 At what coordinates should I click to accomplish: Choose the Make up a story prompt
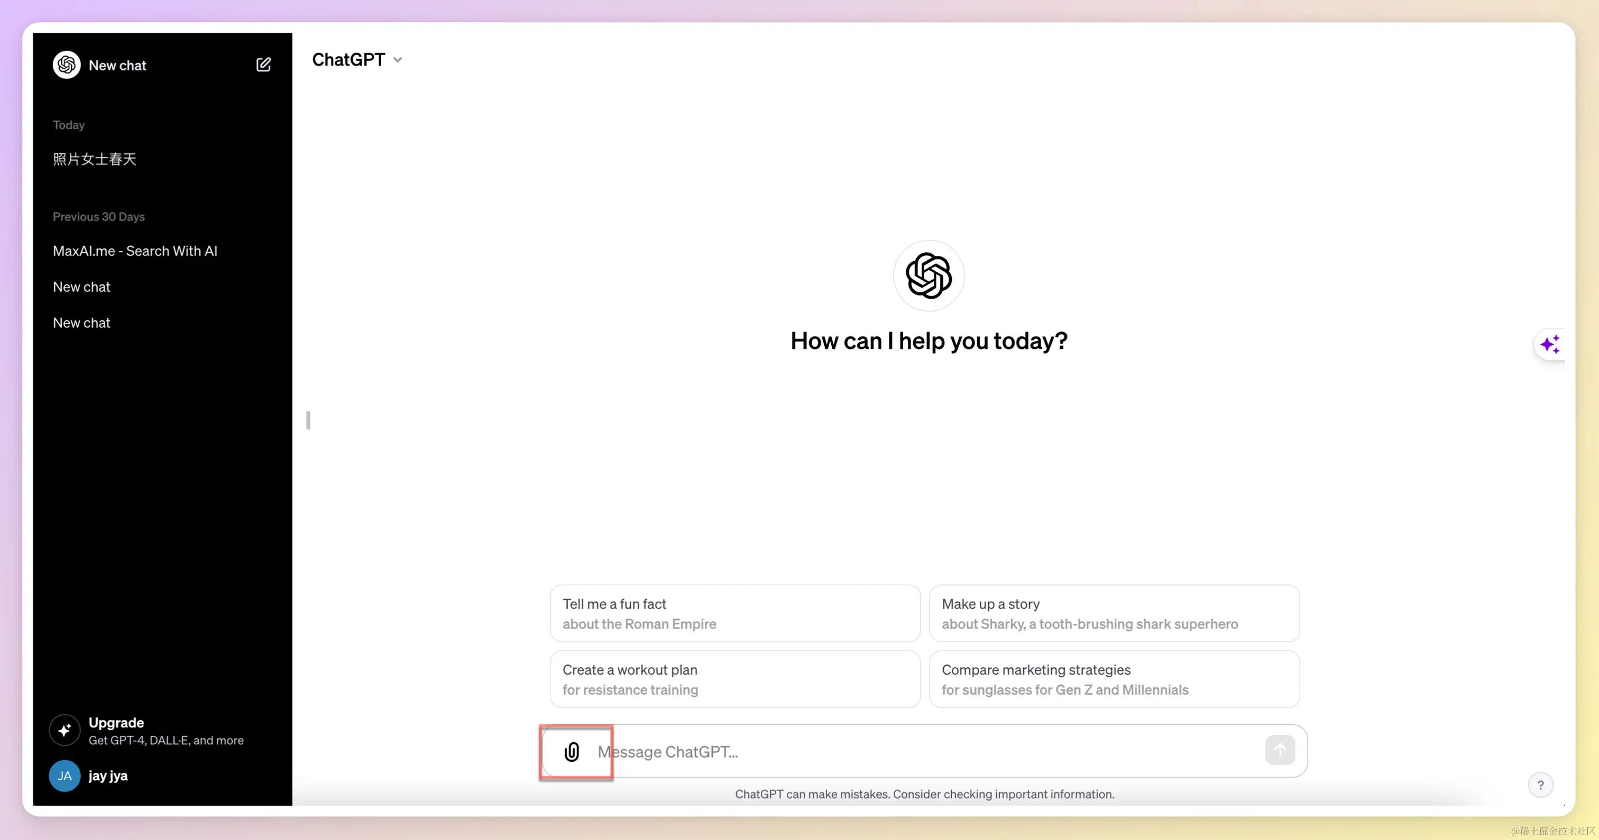click(x=1114, y=614)
